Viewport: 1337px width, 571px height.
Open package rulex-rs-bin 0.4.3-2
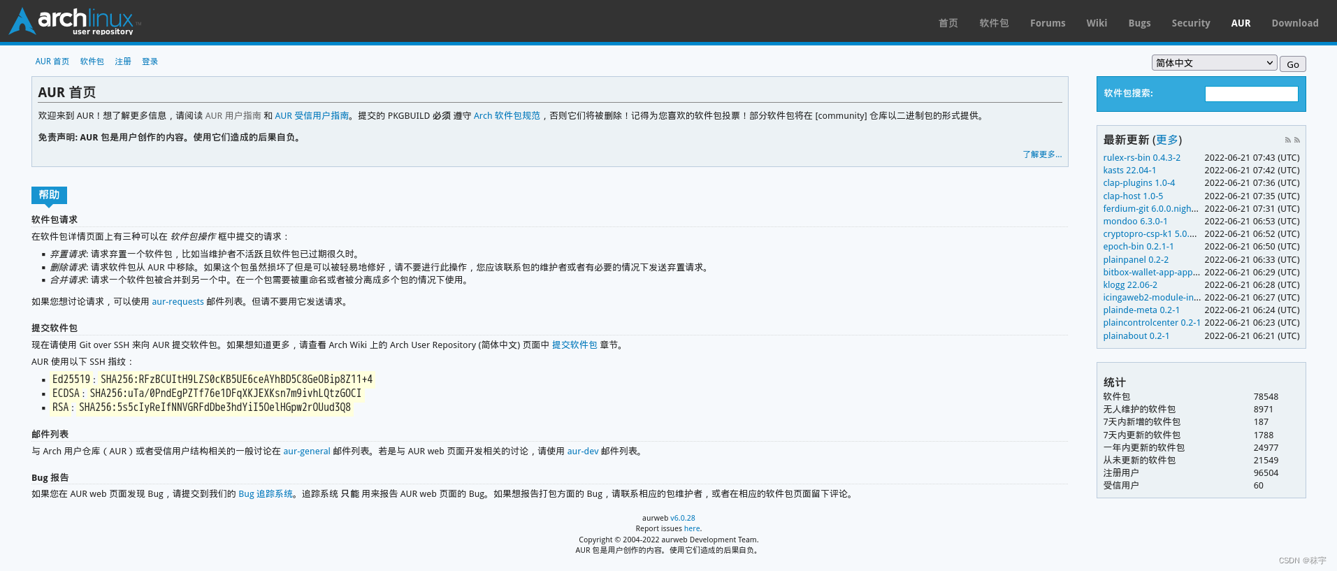click(x=1142, y=158)
